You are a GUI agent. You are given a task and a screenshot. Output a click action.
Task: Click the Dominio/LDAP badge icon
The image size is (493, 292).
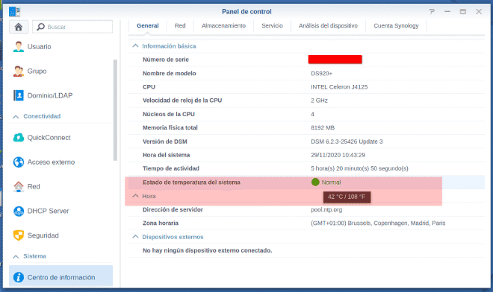pyautogui.click(x=19, y=95)
